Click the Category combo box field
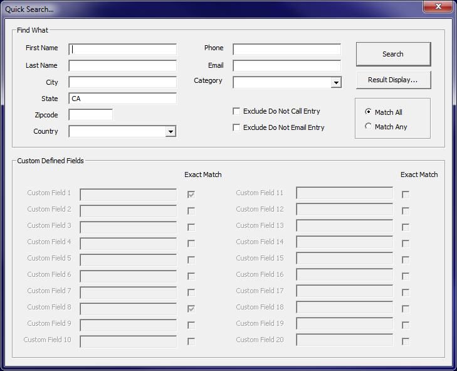 pos(281,83)
